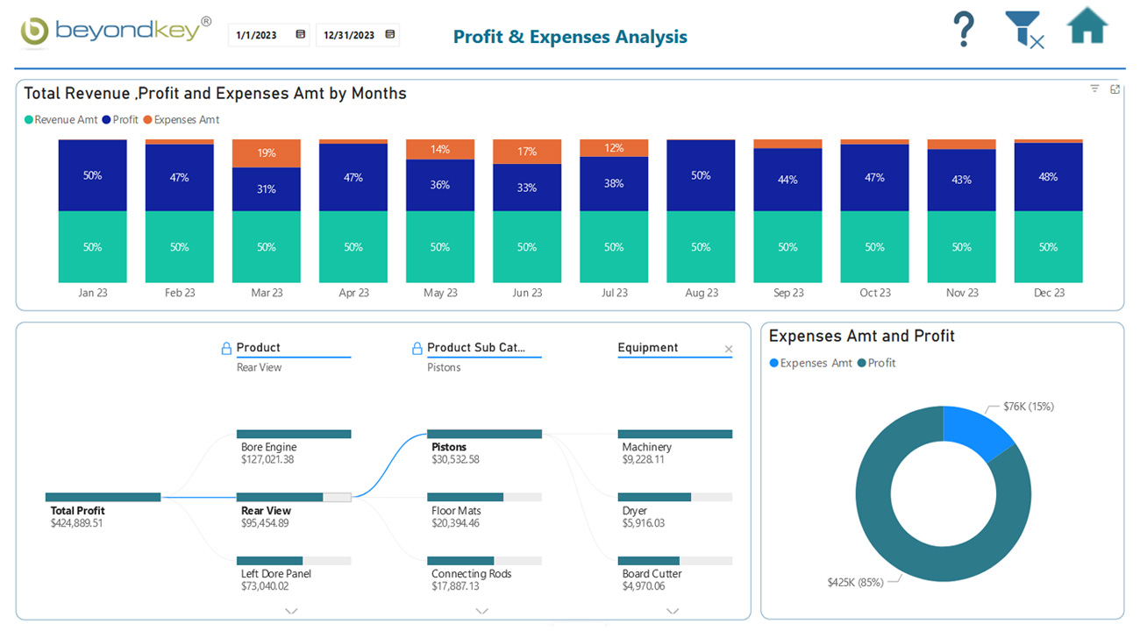Image resolution: width=1140 pixels, height=638 pixels.
Task: Select the Pistons node in the tree
Action: (448, 447)
